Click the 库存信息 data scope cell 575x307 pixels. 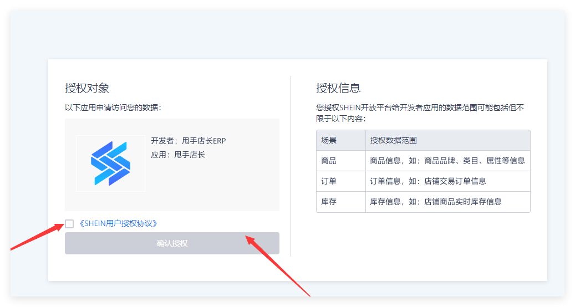(x=448, y=202)
